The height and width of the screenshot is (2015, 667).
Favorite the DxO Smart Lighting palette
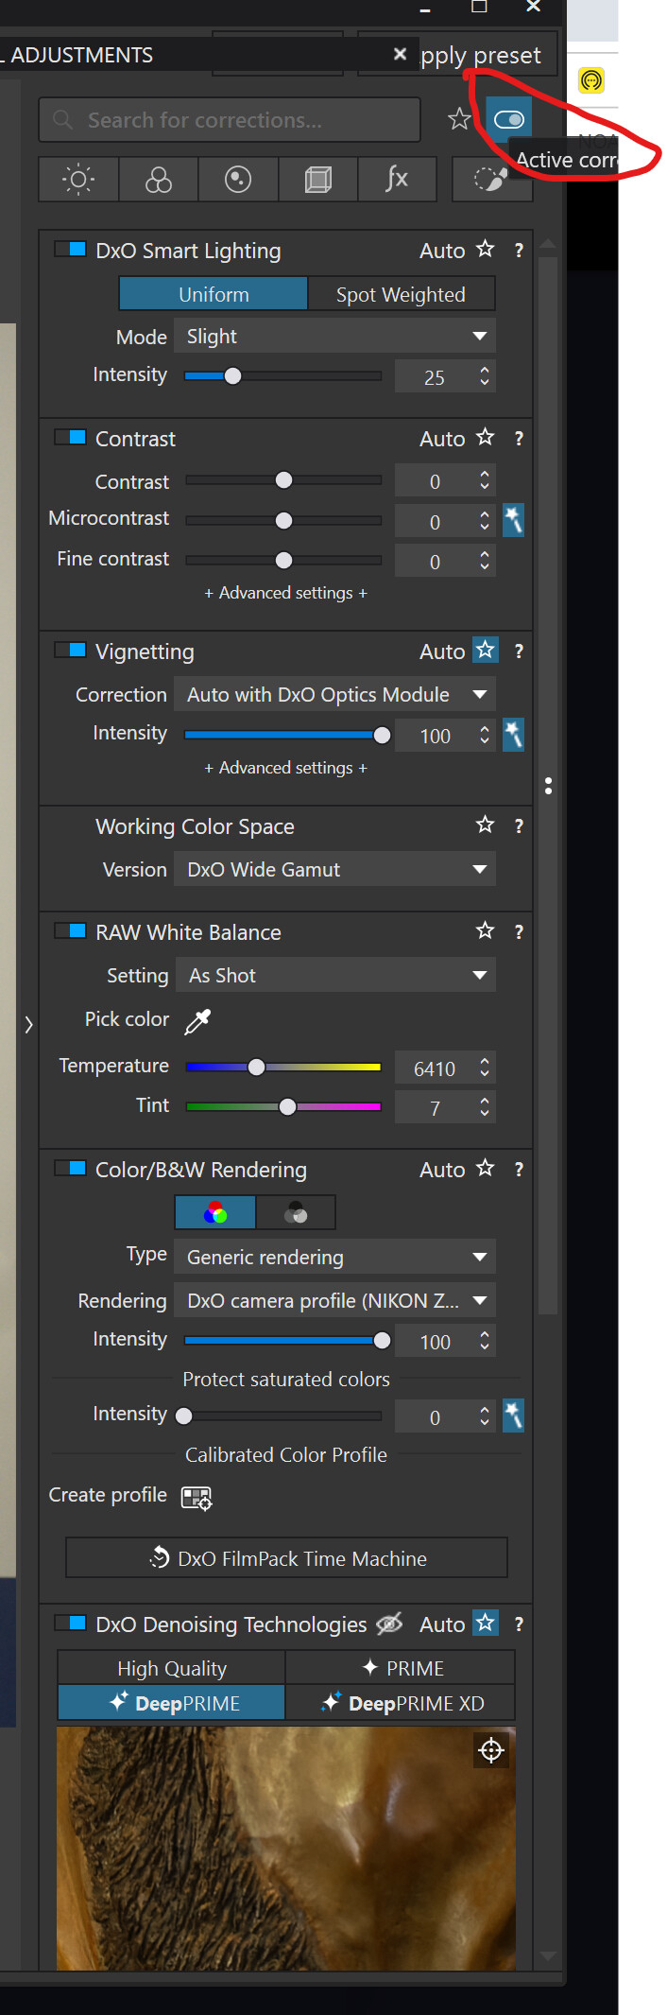(486, 250)
